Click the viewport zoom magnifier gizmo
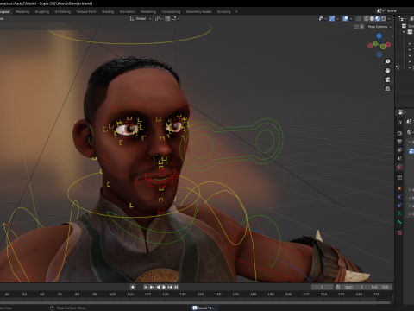The height and width of the screenshot is (311, 414). [x=387, y=61]
